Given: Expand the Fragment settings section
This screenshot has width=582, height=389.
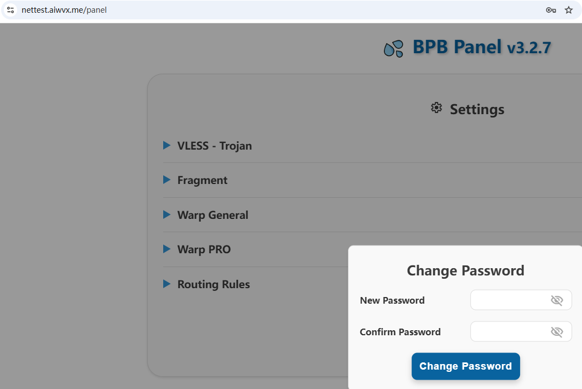Looking at the screenshot, I should 202,180.
